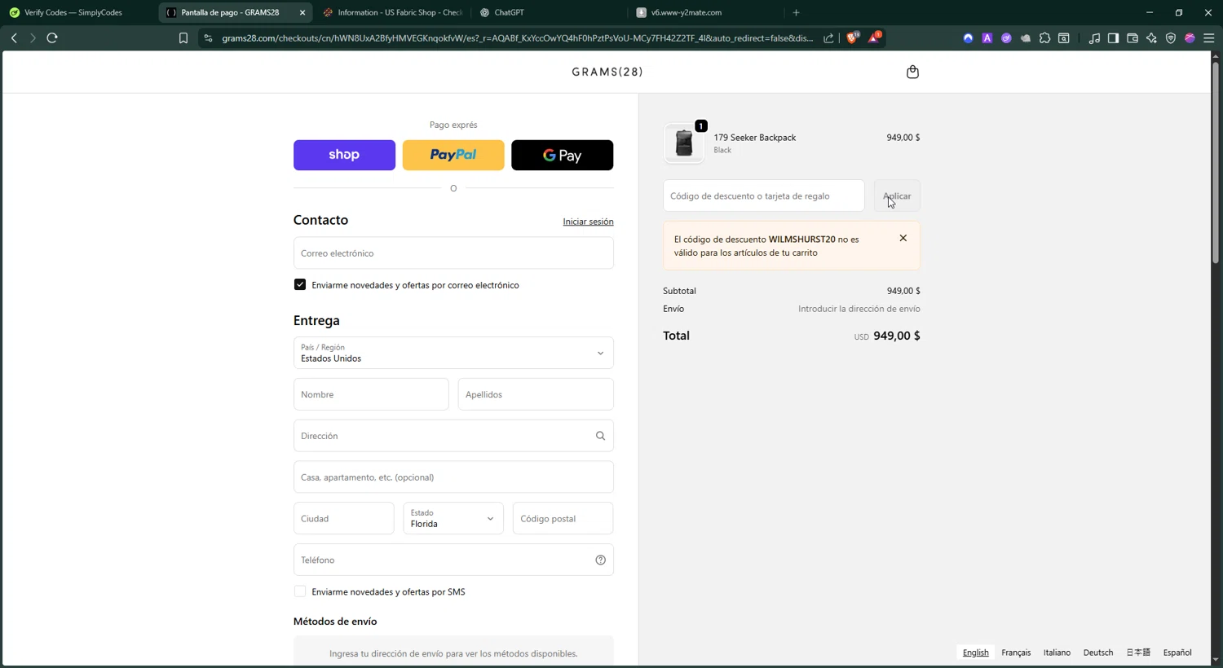1223x668 pixels.
Task: Open the Brave Wallet icon
Action: (1132, 38)
